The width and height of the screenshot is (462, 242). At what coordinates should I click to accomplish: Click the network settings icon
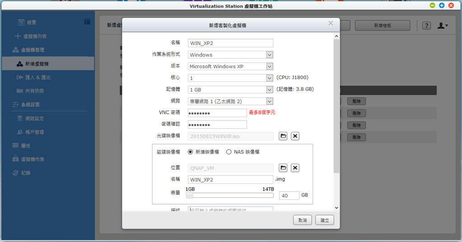20,118
